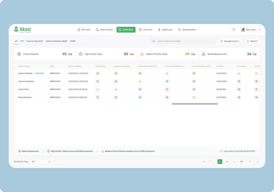Open the notifications bell
Image resolution: width=274 pixels, height=192 pixels.
(233, 30)
